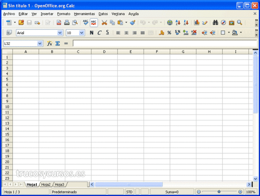This screenshot has height=196, width=260.
Task: Click the Sum sigma icon
Action: coord(58,43)
